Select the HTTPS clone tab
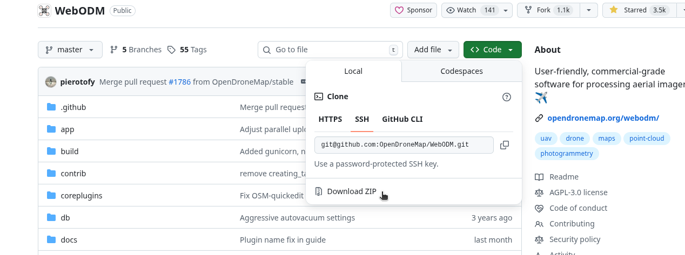The image size is (685, 255). pyautogui.click(x=330, y=119)
